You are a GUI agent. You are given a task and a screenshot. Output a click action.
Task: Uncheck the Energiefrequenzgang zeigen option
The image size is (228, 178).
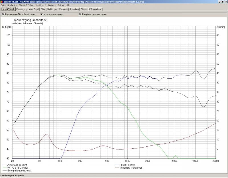click(80, 14)
